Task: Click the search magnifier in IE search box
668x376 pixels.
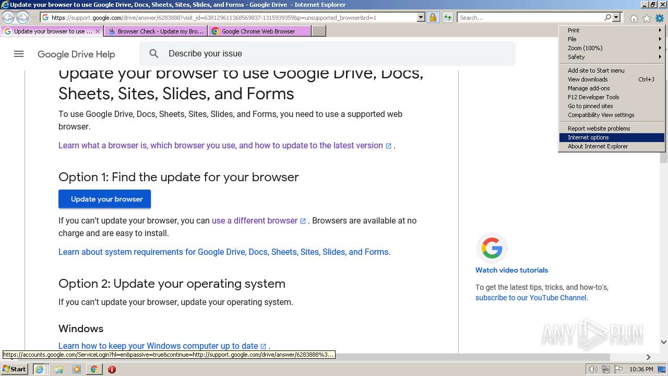Action: (607, 18)
